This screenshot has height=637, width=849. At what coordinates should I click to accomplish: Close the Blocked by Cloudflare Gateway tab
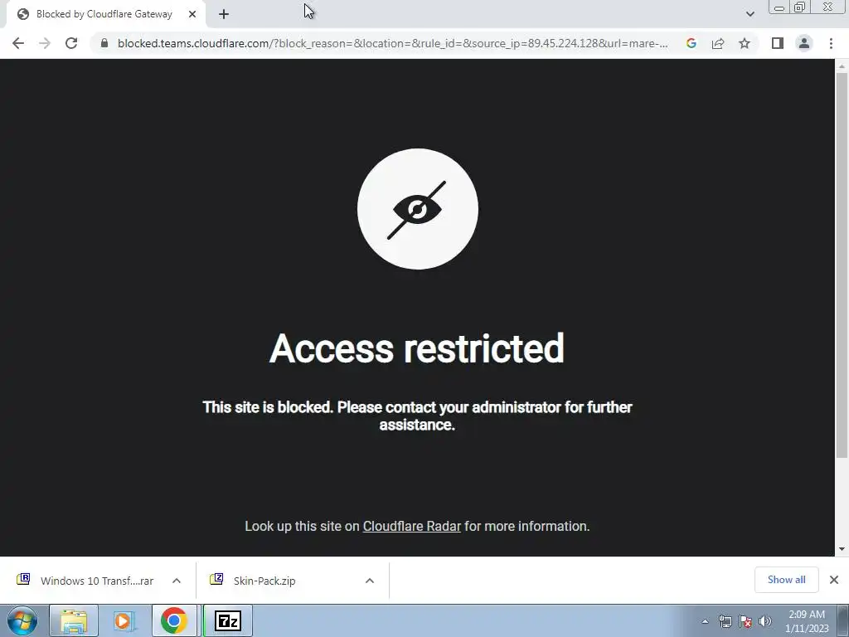click(x=192, y=14)
